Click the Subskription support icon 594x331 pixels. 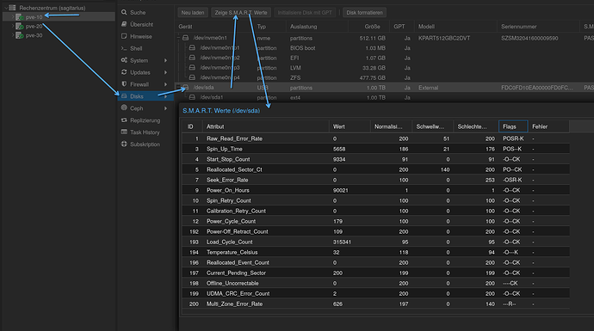point(124,144)
